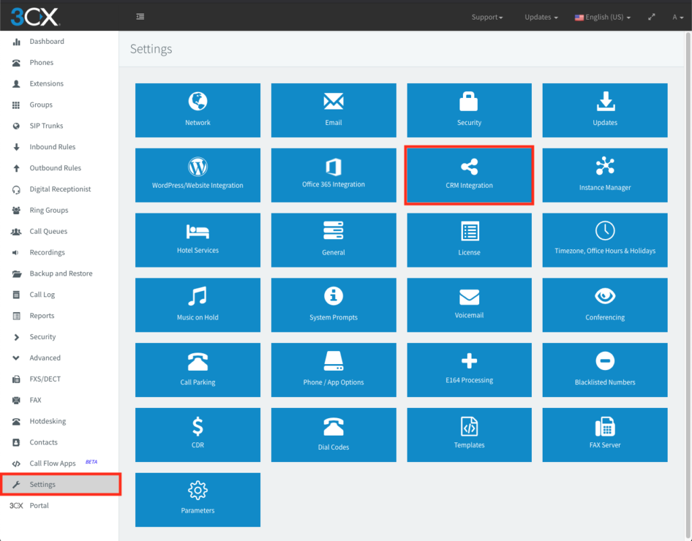The height and width of the screenshot is (541, 692).
Task: Open the CDR tile
Action: [x=198, y=435]
